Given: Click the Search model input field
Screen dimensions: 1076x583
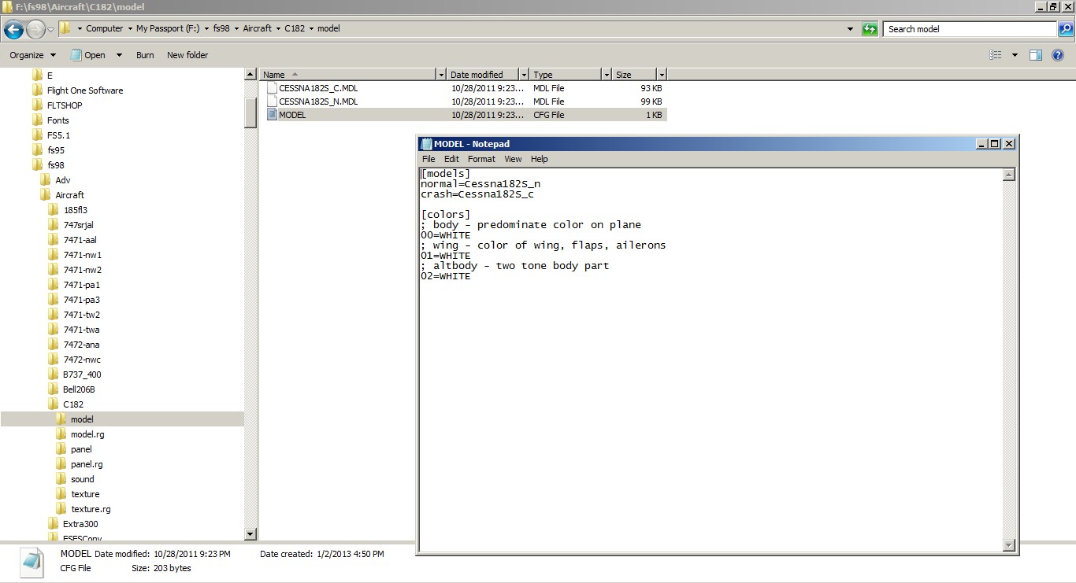Looking at the screenshot, I should (969, 29).
